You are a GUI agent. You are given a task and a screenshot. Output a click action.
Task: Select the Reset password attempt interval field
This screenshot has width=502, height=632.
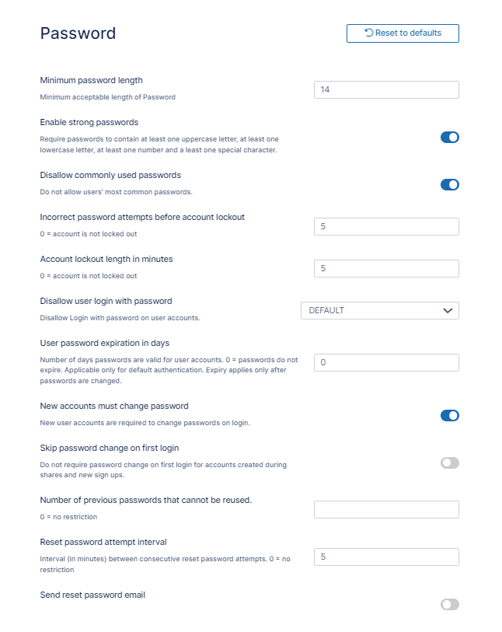(x=386, y=557)
